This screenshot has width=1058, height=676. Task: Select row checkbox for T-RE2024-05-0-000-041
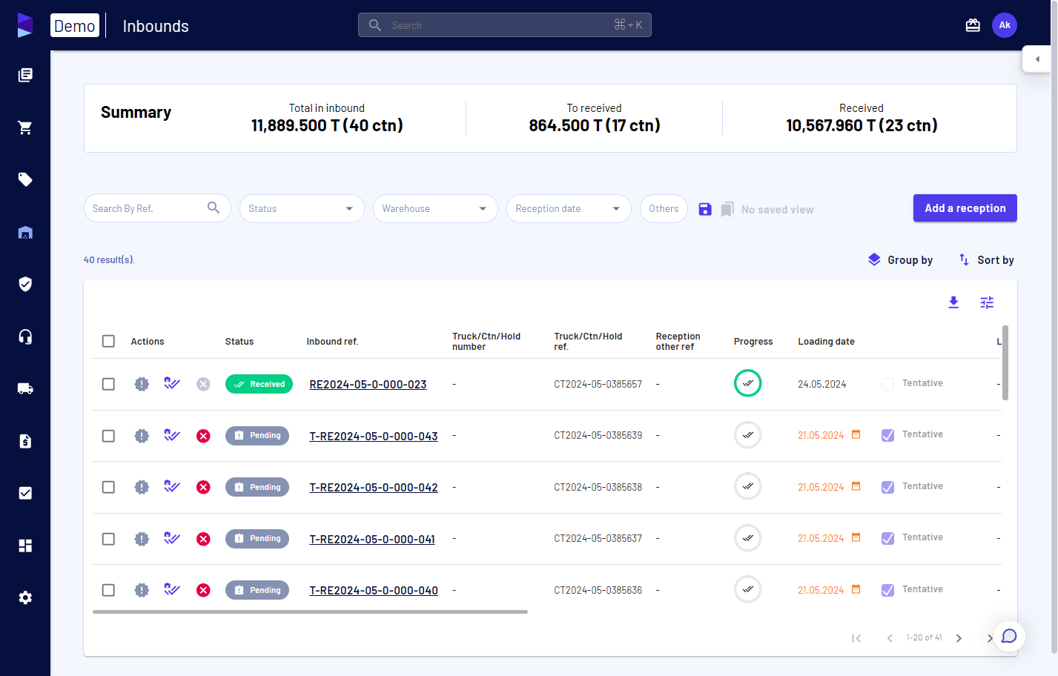point(108,539)
